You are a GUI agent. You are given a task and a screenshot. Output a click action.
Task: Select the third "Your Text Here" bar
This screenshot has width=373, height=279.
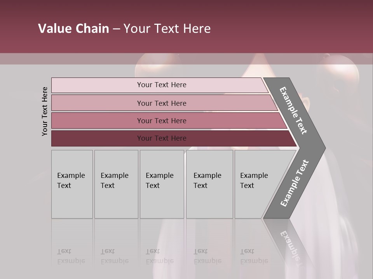click(161, 121)
